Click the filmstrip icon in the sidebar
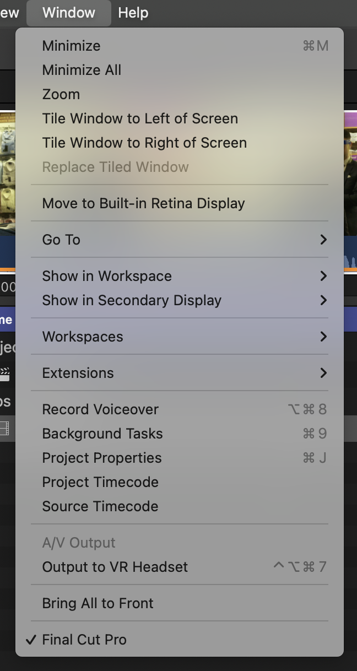The width and height of the screenshot is (357, 671). tap(4, 429)
